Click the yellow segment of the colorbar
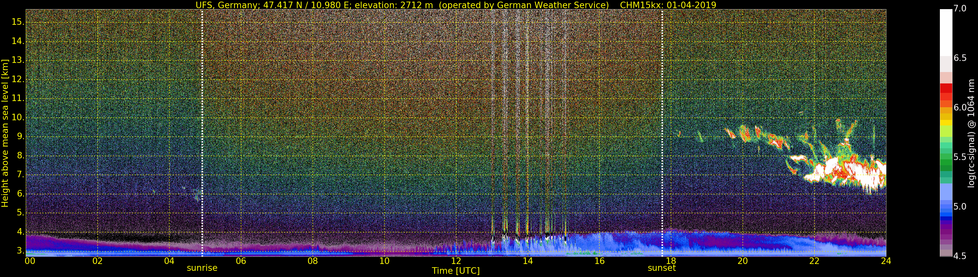The width and height of the screenshot is (978, 277). pyautogui.click(x=946, y=123)
